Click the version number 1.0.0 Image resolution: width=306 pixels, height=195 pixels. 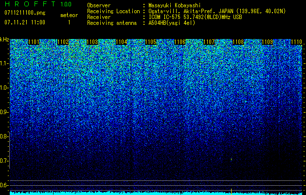pyautogui.click(x=66, y=4)
